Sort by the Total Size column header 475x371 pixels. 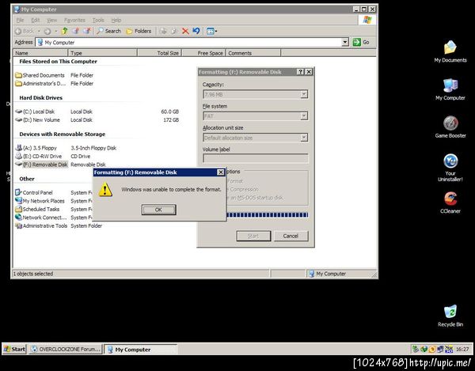click(x=160, y=53)
